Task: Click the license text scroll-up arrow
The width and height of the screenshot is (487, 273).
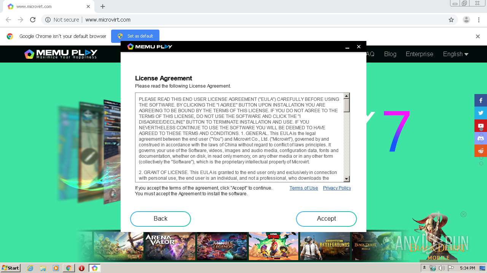Action: tap(346, 96)
